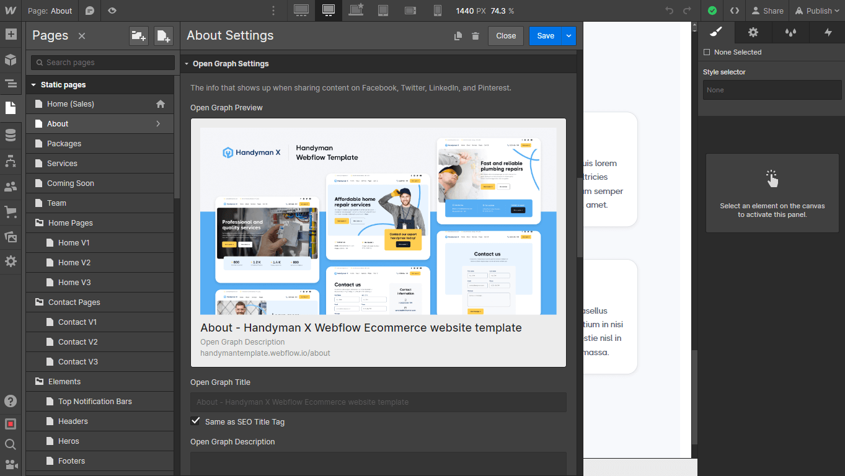This screenshot has height=476, width=845.
Task: Select the tablet breakpoint
Action: point(383,11)
